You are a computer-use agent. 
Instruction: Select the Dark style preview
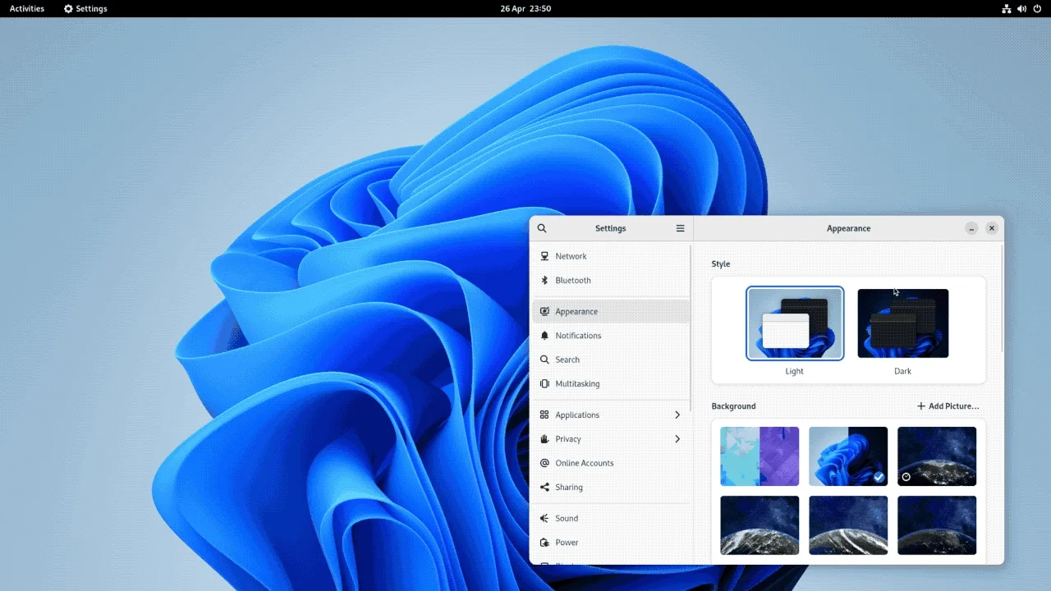pos(903,323)
